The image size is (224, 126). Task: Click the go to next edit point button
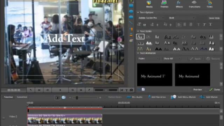(89, 90)
